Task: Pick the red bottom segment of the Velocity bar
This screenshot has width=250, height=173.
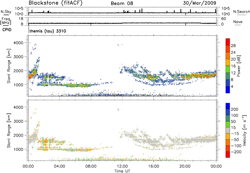Action: tap(228, 155)
